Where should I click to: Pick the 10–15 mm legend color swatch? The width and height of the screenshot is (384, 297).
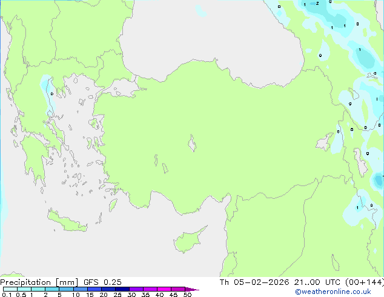81,289
